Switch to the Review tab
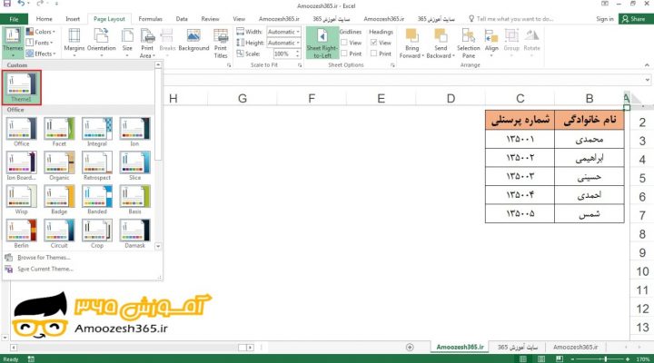This screenshot has height=363, width=654. [210, 19]
